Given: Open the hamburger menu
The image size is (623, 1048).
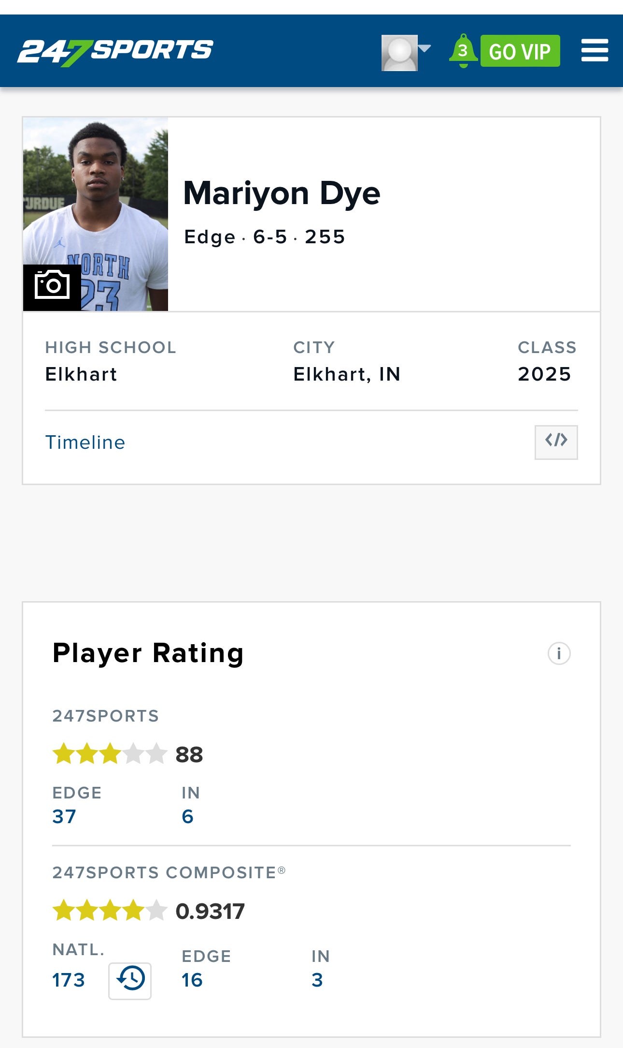Looking at the screenshot, I should [595, 50].
